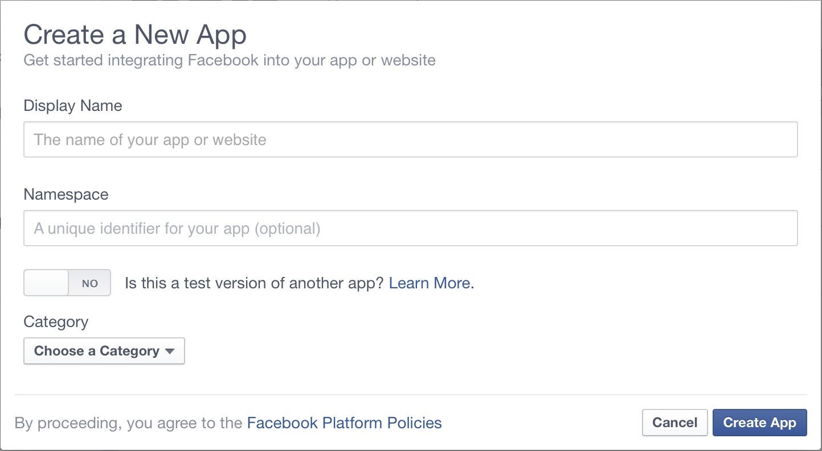The width and height of the screenshot is (822, 451).
Task: Focus the Namespace text field
Action: click(410, 228)
